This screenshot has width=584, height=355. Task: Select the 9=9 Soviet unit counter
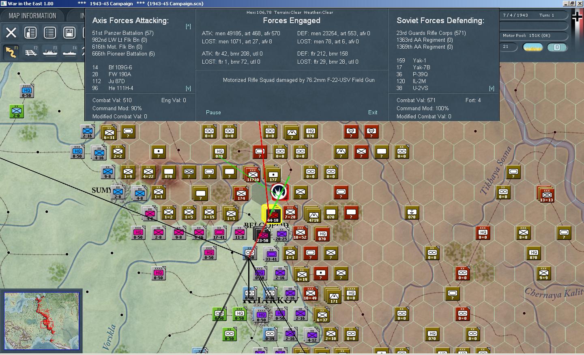point(543,273)
